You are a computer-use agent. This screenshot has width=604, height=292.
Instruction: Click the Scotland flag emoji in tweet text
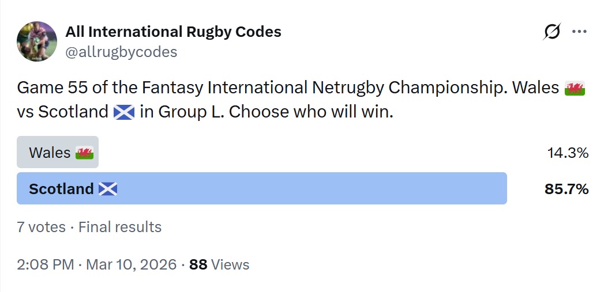pyautogui.click(x=124, y=112)
